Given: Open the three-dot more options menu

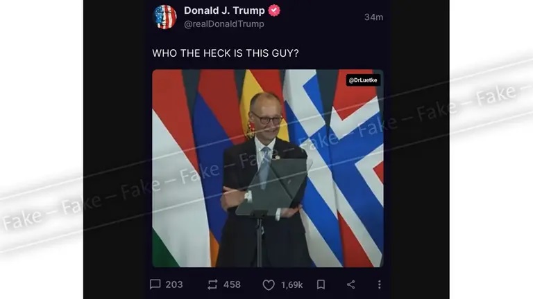Looking at the screenshot, I should click(x=380, y=284).
